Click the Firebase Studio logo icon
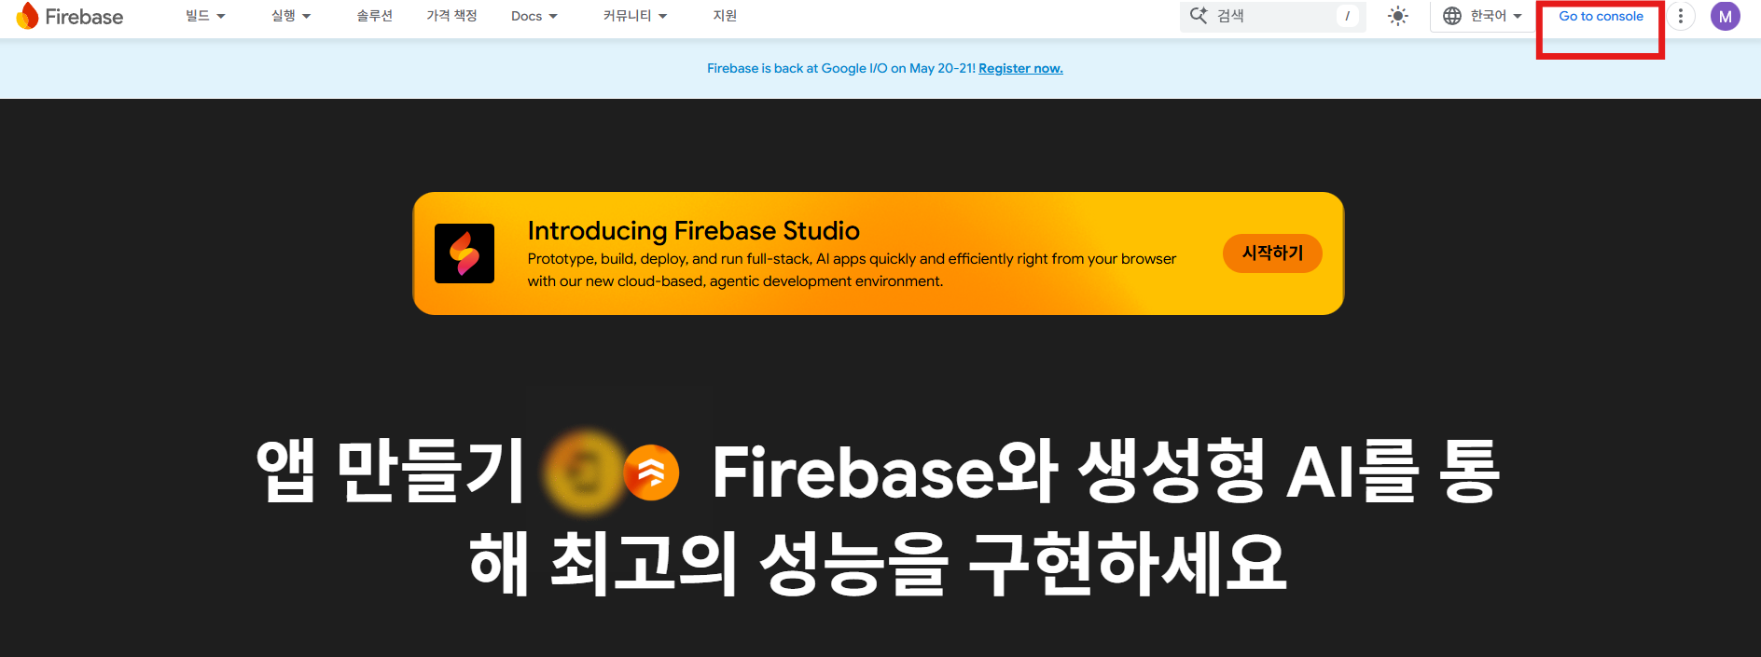The image size is (1761, 657). [x=465, y=253]
